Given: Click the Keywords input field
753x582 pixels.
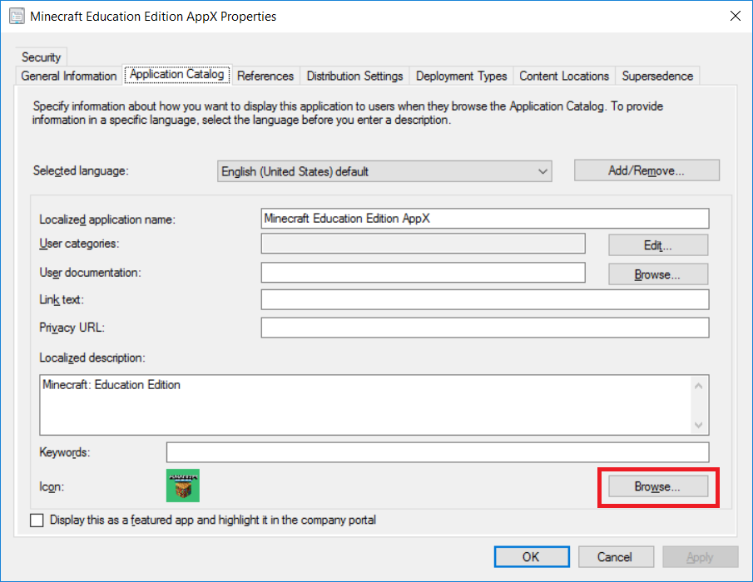Looking at the screenshot, I should click(438, 452).
